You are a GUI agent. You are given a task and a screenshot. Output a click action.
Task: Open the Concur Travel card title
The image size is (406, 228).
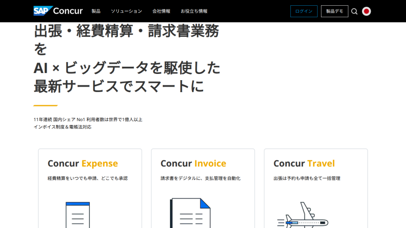pos(304,164)
